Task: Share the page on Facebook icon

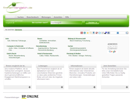Action: (109, 33)
